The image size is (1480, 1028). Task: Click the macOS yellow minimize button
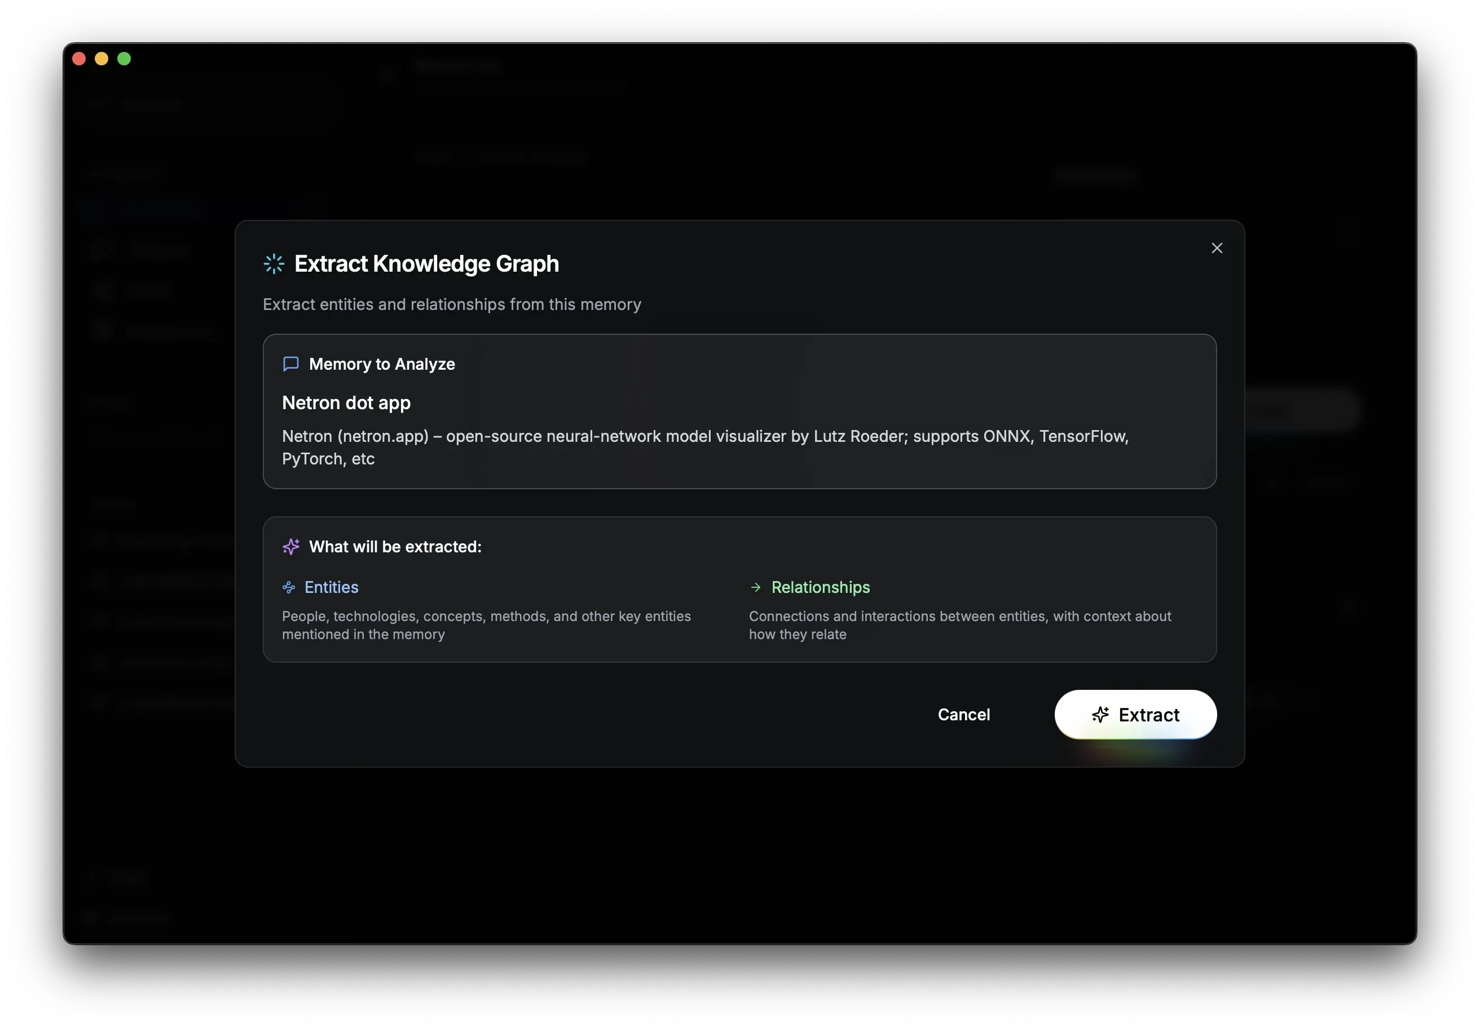coord(101,59)
